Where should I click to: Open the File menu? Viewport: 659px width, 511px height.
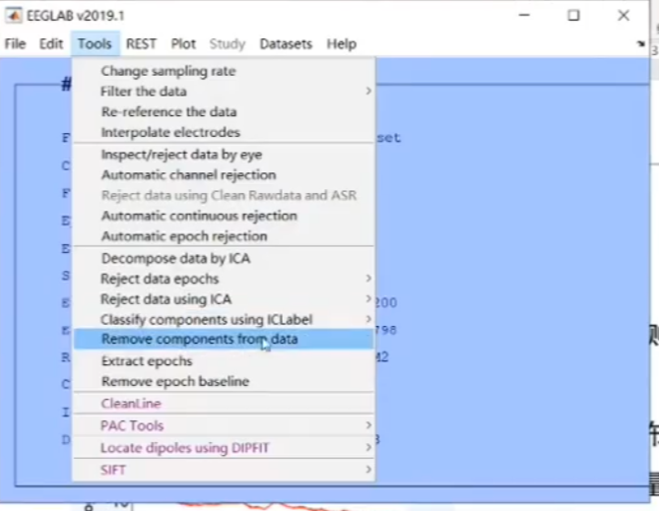click(x=15, y=44)
